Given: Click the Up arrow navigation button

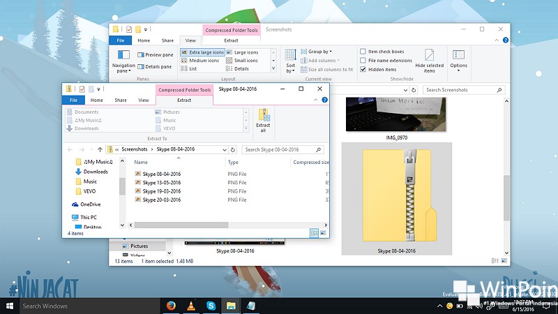Looking at the screenshot, I should click(100, 149).
